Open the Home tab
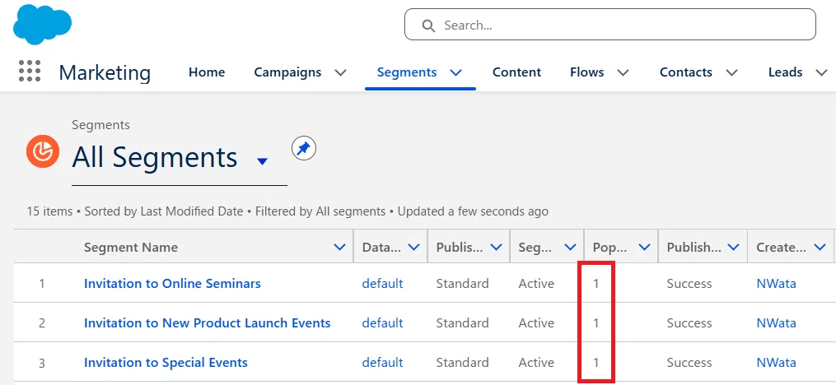836x385 pixels. 207,72
